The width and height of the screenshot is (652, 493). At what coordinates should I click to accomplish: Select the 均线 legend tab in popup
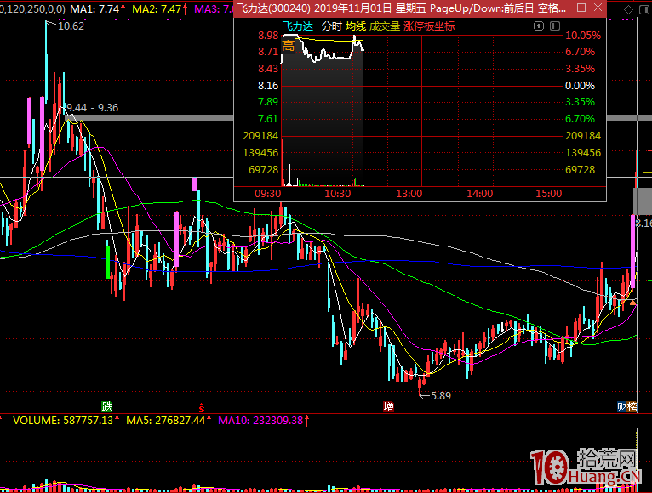click(x=356, y=26)
